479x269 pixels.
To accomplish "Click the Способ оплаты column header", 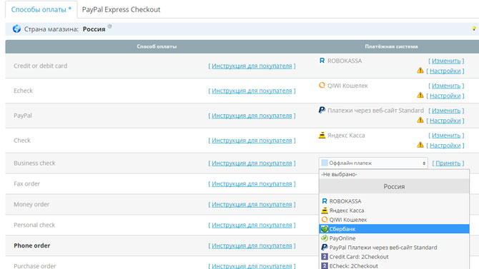I will point(157,46).
